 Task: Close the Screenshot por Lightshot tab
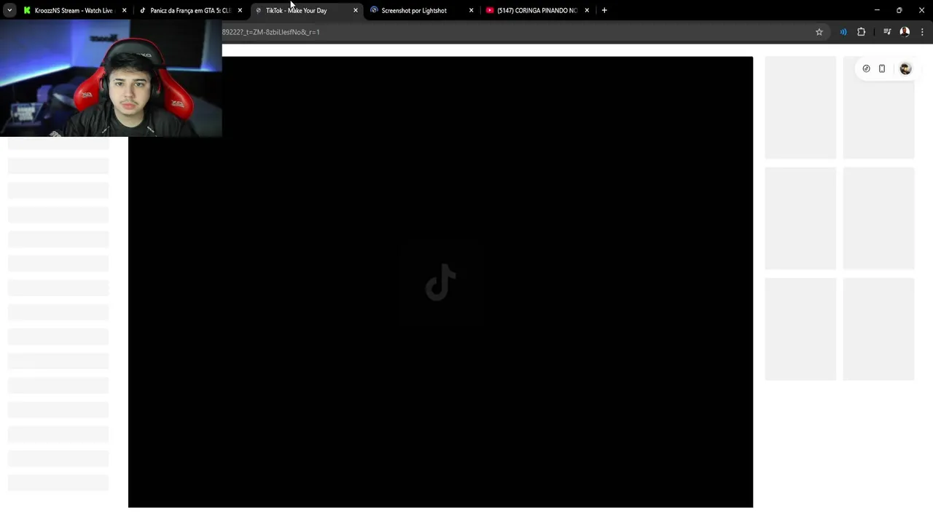[471, 10]
